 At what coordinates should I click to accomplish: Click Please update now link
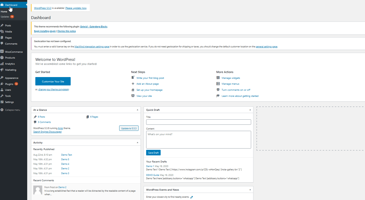coord(76,8)
